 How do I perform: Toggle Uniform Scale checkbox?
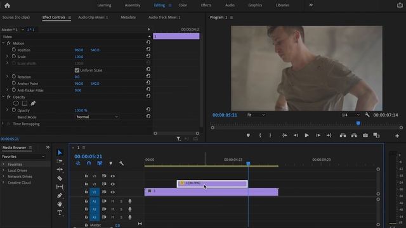point(77,70)
